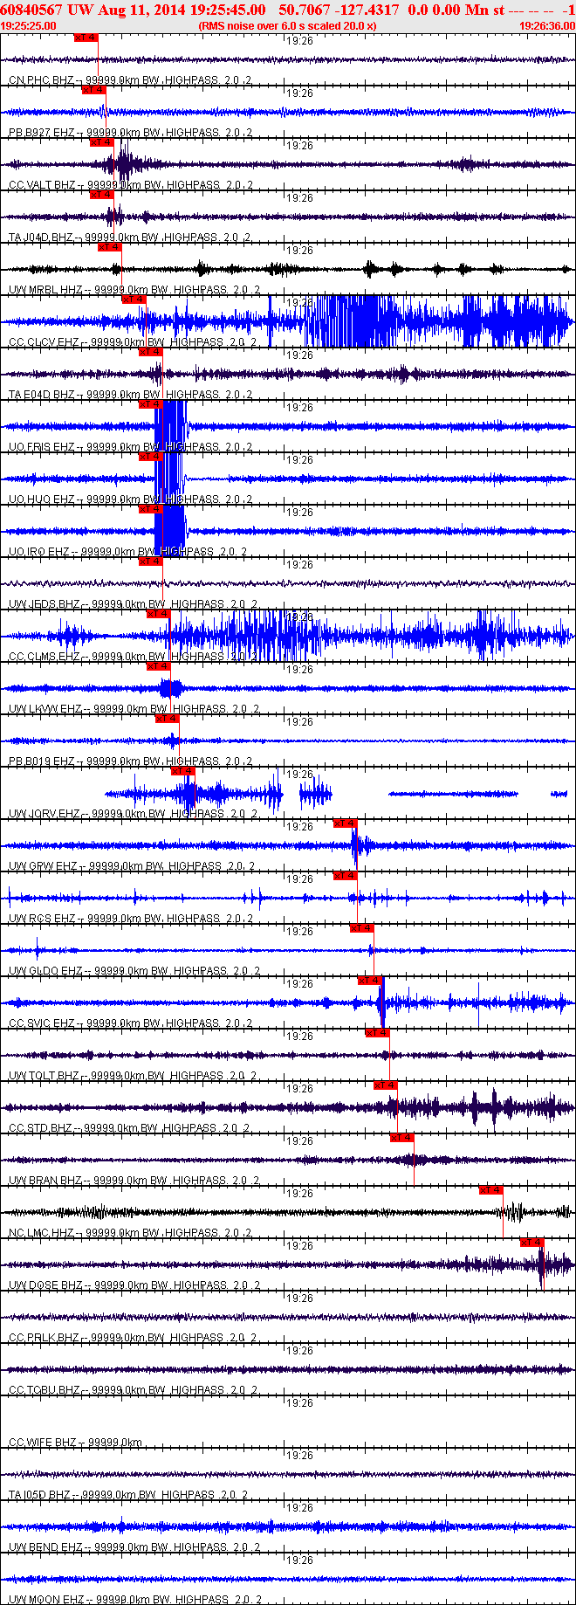The image size is (576, 1605).
Task: Select the red pick flag on CC.CLCV trace
Action: [134, 300]
